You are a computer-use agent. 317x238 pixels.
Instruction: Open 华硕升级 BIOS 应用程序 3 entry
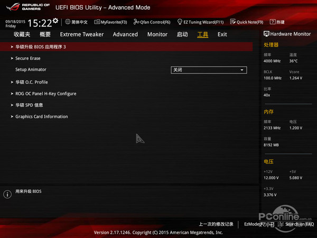pos(126,47)
